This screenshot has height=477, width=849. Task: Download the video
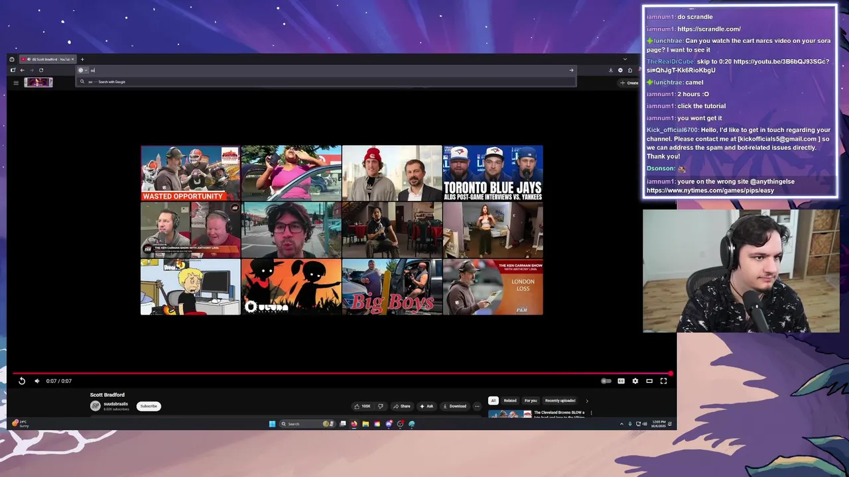click(454, 406)
